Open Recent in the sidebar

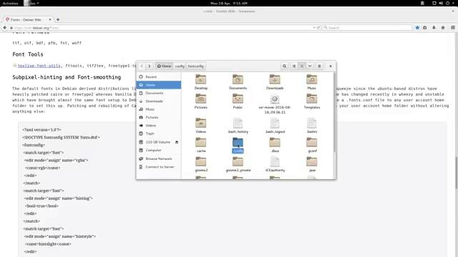pos(159,76)
